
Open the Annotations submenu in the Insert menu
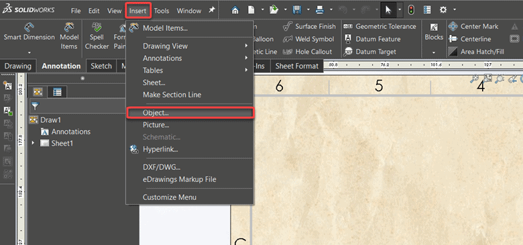point(190,58)
